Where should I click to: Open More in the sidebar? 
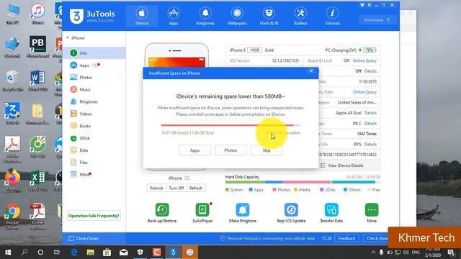[94, 174]
